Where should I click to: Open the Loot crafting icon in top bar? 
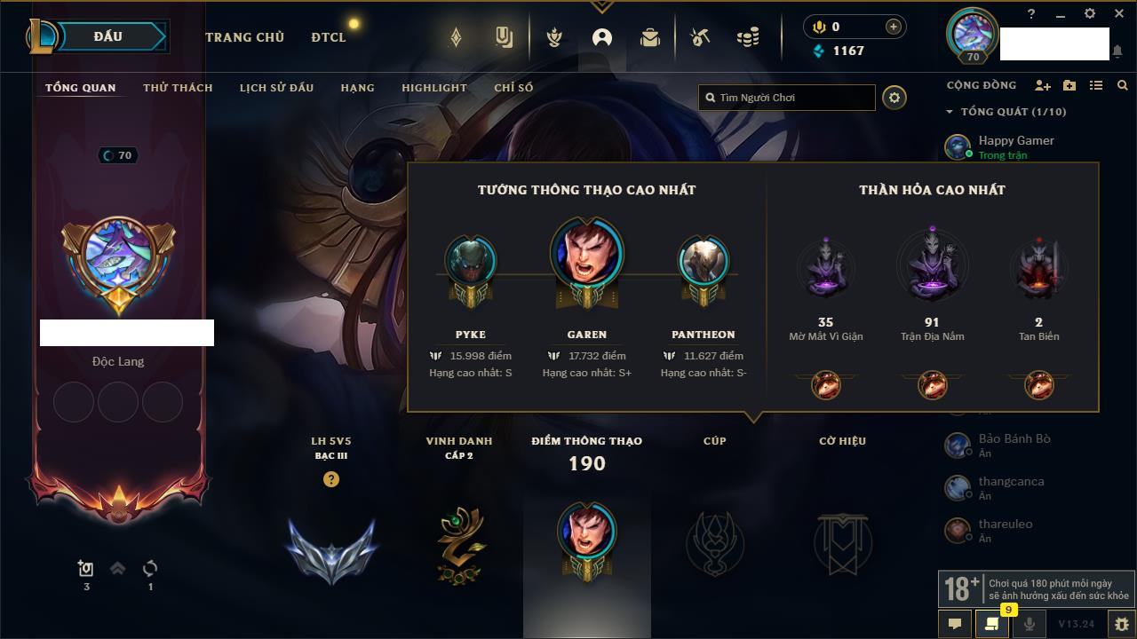point(700,37)
